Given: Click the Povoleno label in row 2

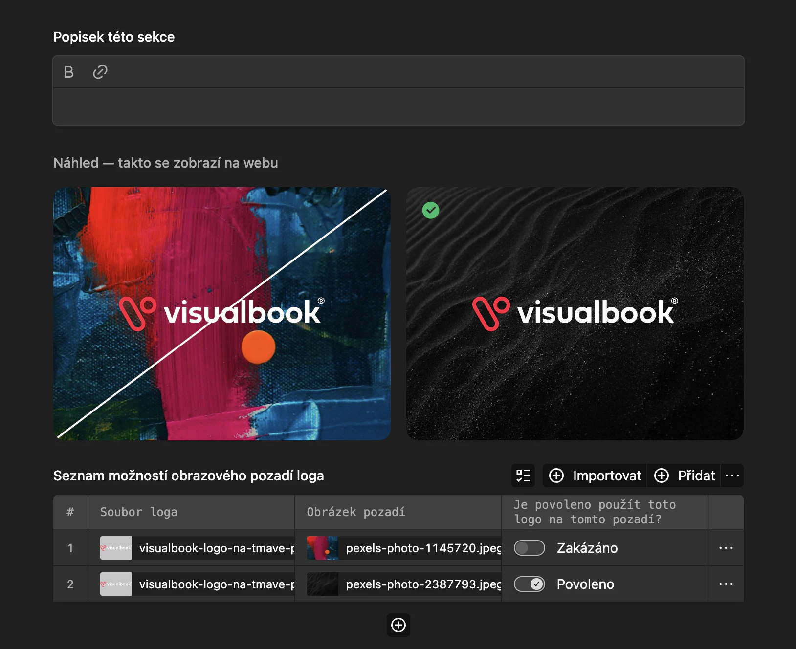Looking at the screenshot, I should pyautogui.click(x=585, y=584).
